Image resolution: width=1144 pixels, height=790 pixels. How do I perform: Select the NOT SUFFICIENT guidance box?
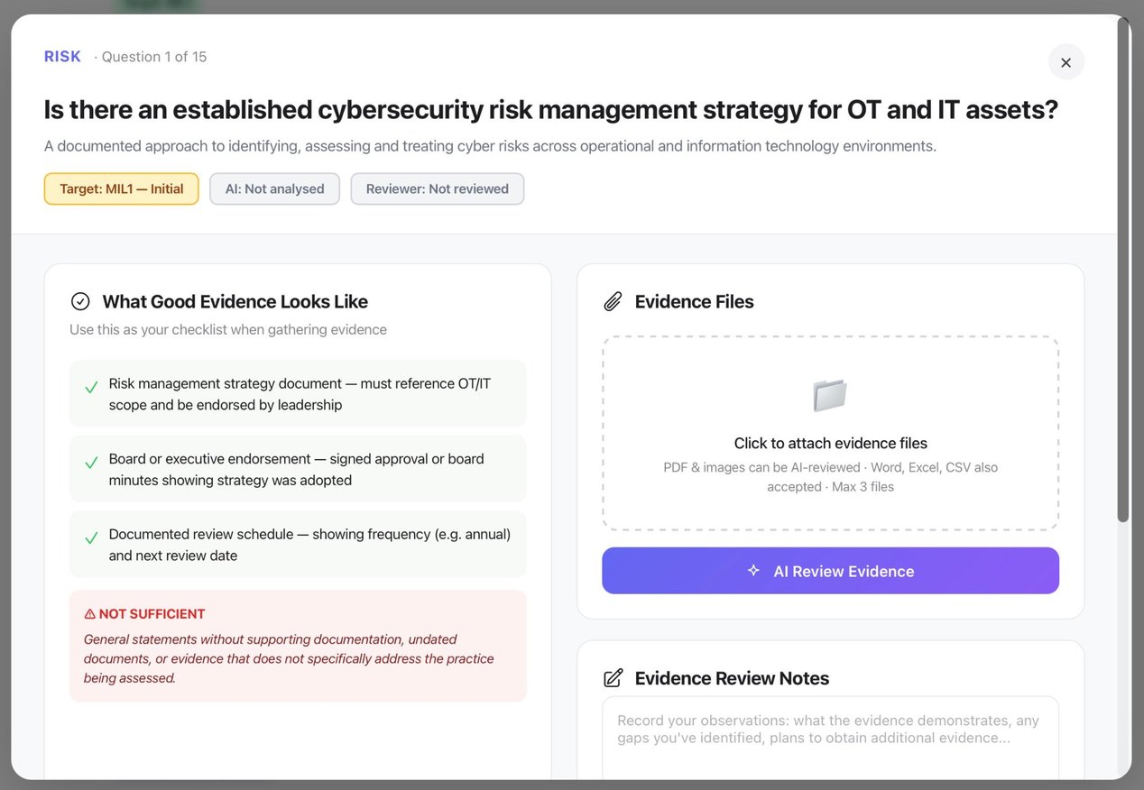point(298,646)
